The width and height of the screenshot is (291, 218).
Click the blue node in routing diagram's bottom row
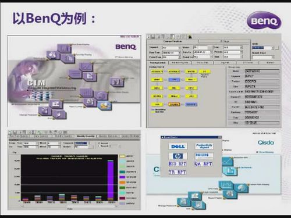point(191,105)
